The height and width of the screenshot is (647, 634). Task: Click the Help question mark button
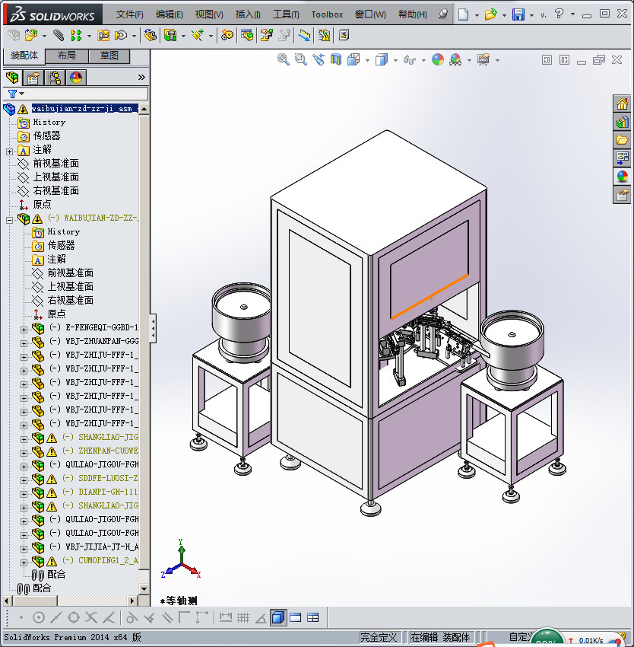(559, 14)
